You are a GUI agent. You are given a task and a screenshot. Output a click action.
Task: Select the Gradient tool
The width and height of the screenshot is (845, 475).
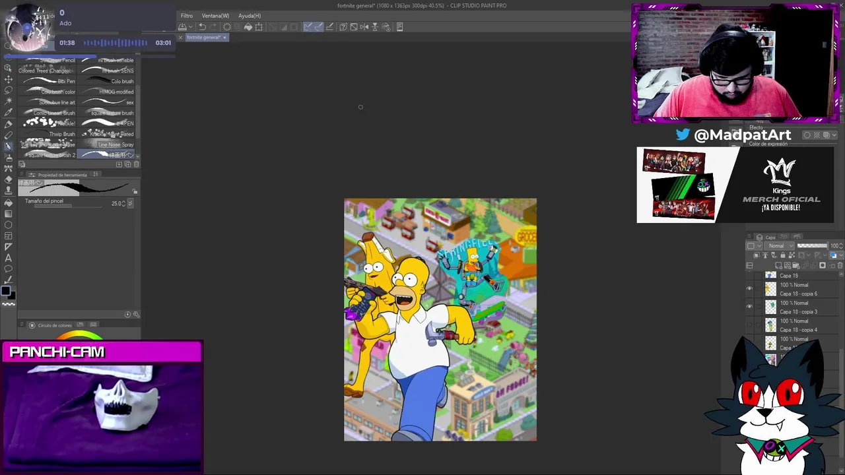8,213
